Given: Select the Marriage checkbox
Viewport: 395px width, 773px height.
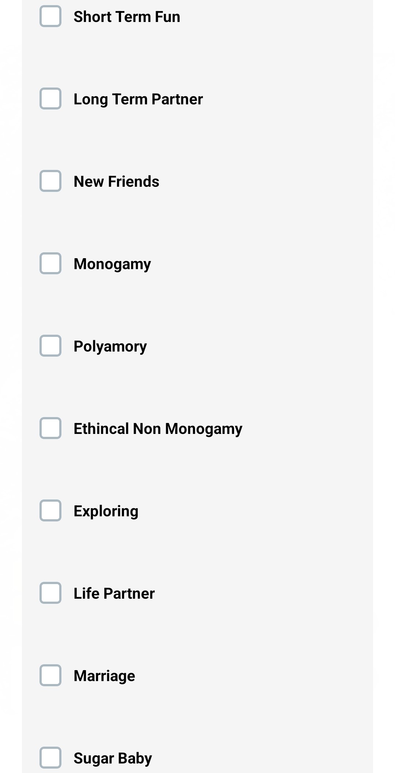Looking at the screenshot, I should click(x=50, y=676).
